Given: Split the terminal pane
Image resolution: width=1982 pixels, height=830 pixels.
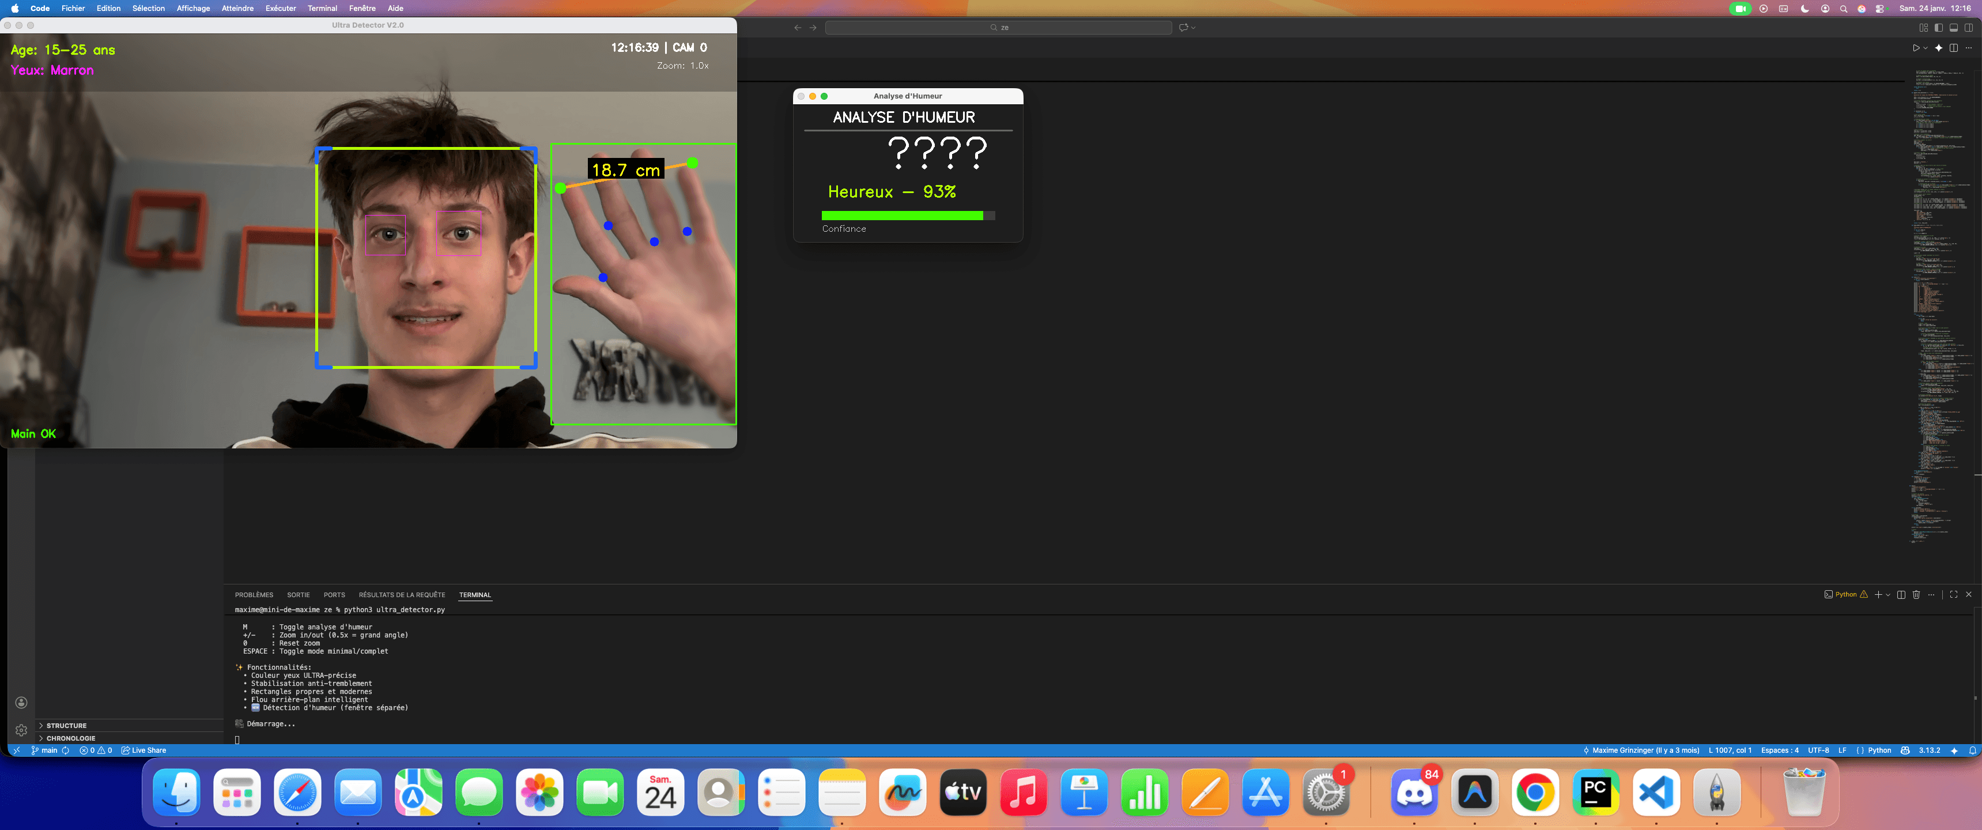Looking at the screenshot, I should pyautogui.click(x=1900, y=595).
